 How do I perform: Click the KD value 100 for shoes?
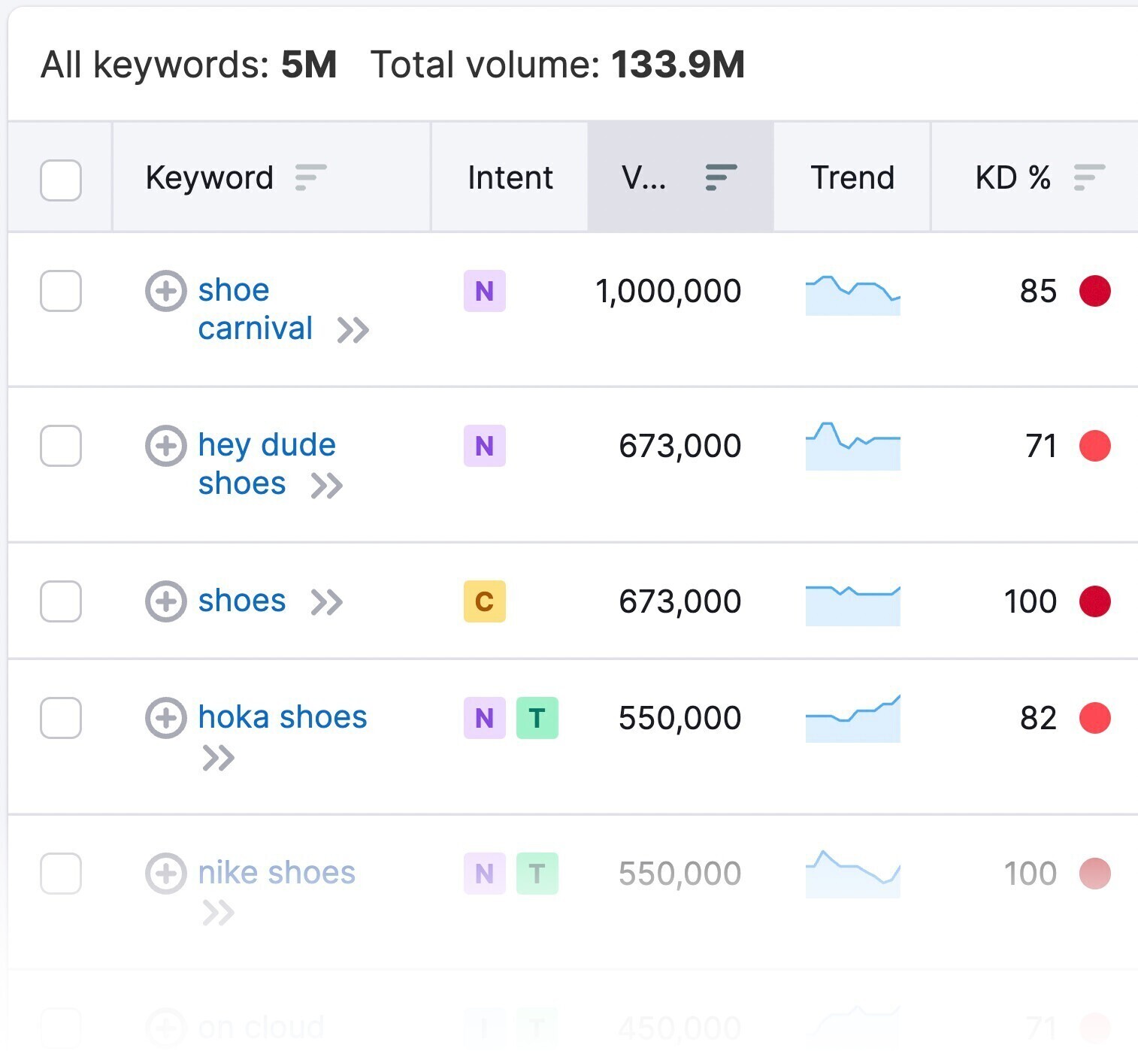[x=1031, y=602]
